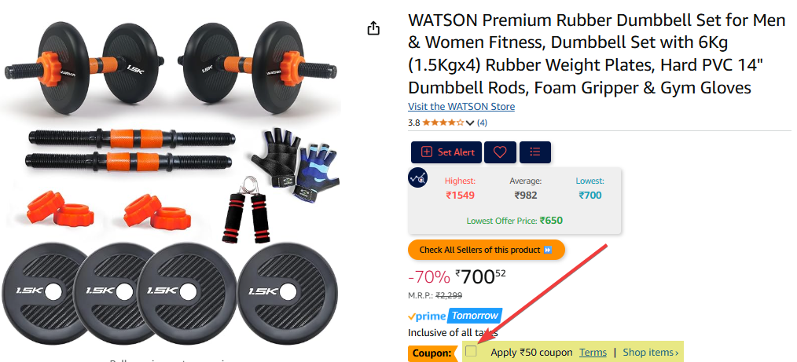Open the (4) reviews count link
Screen dimensions: 797x362
(x=482, y=122)
